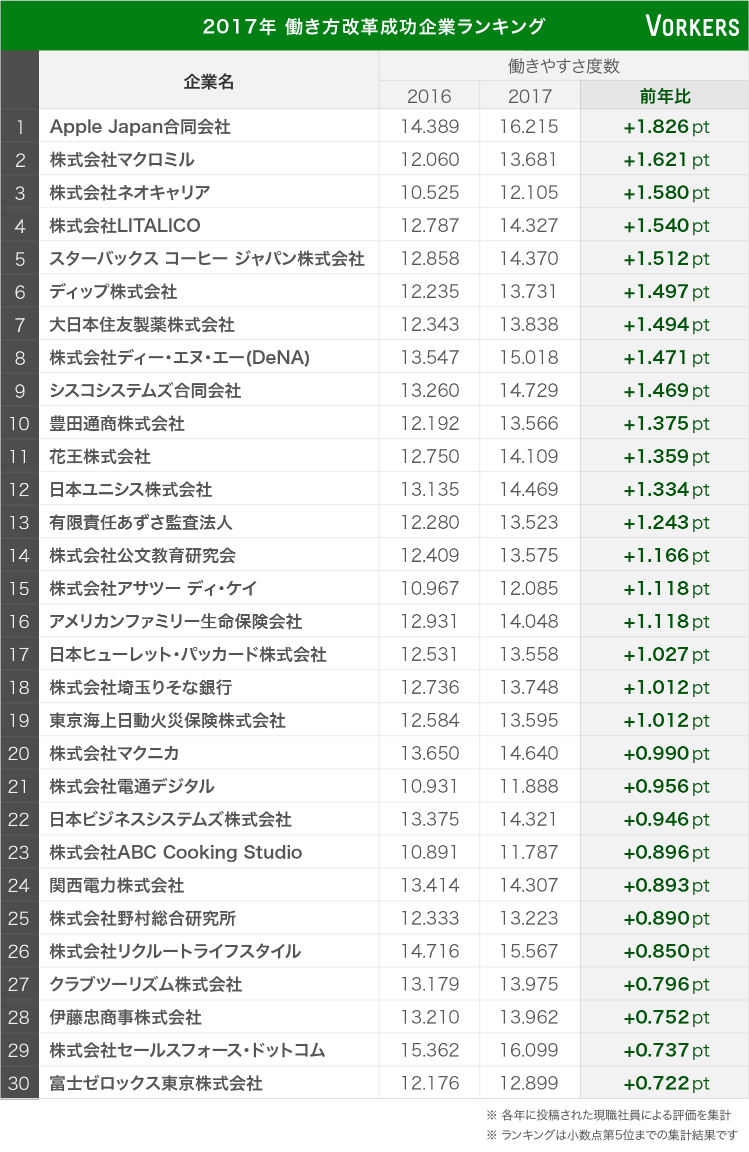Viewport: 749px width, 1152px height.
Task: Select '株式会社ネオキャリア' company name
Action: coord(130,193)
